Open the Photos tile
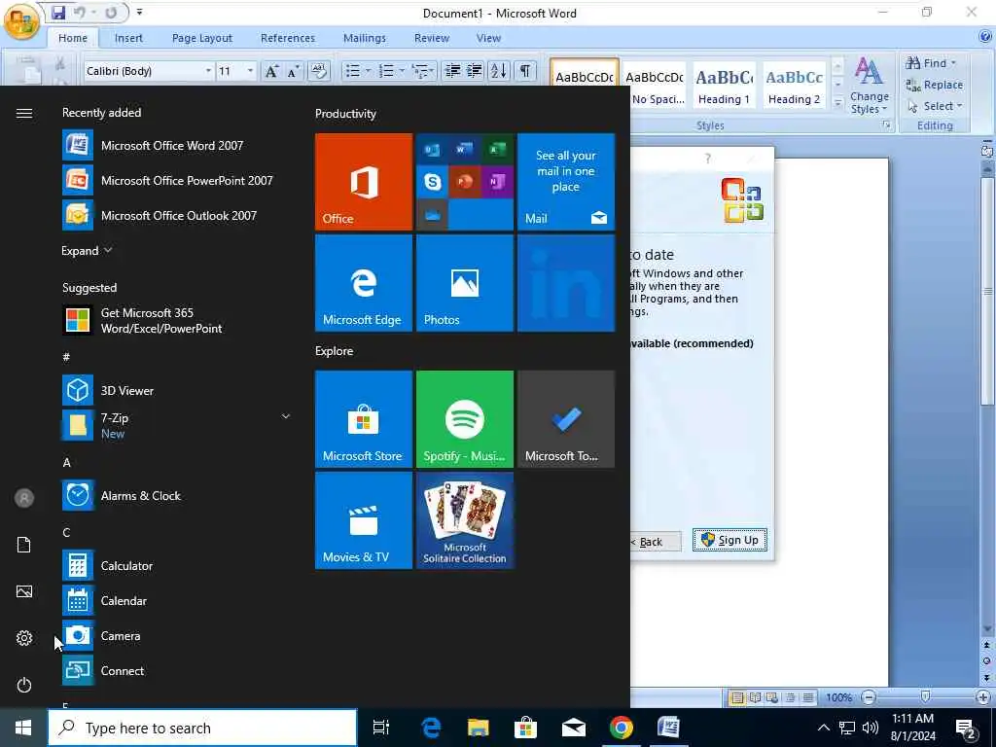996x747 pixels. tap(465, 283)
